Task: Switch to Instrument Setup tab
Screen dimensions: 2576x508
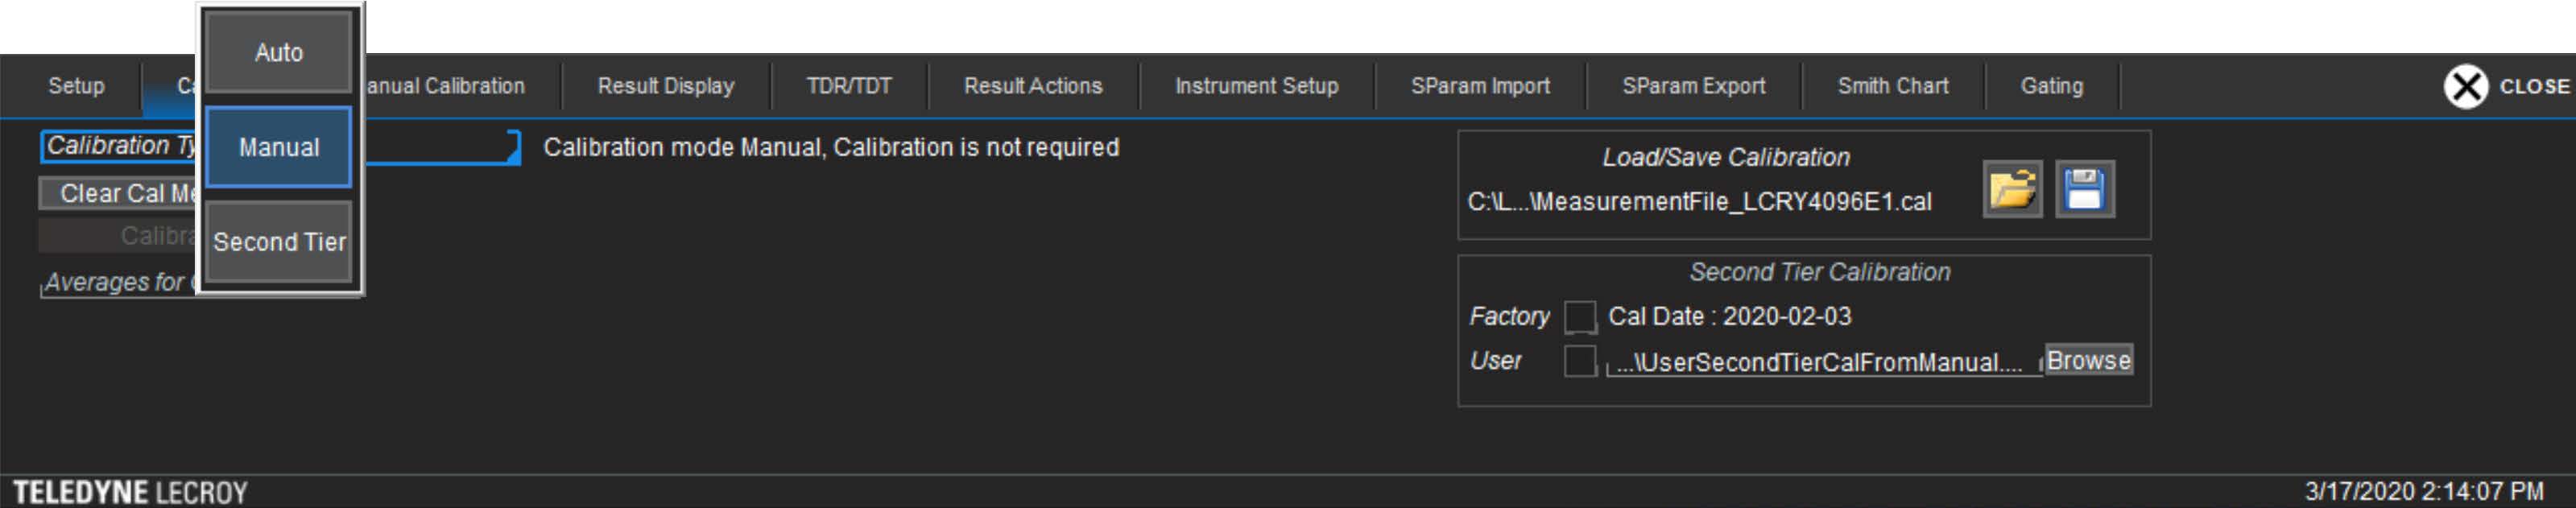Action: 1256,87
